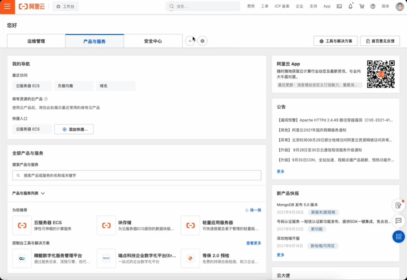Open the tab settings gear icon
Screen dimensions: 407x280
coord(202,41)
